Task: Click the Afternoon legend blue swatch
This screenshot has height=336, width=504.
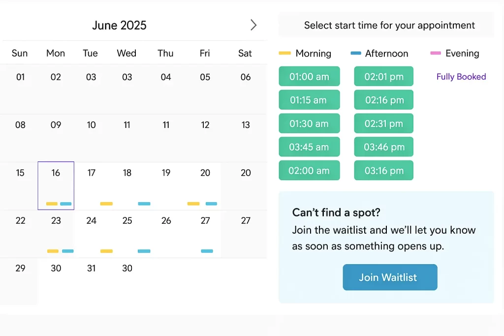Action: (356, 53)
